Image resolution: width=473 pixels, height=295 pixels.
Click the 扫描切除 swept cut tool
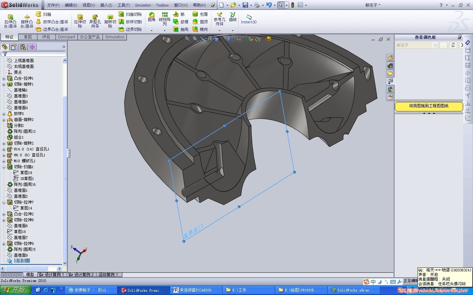(x=130, y=14)
